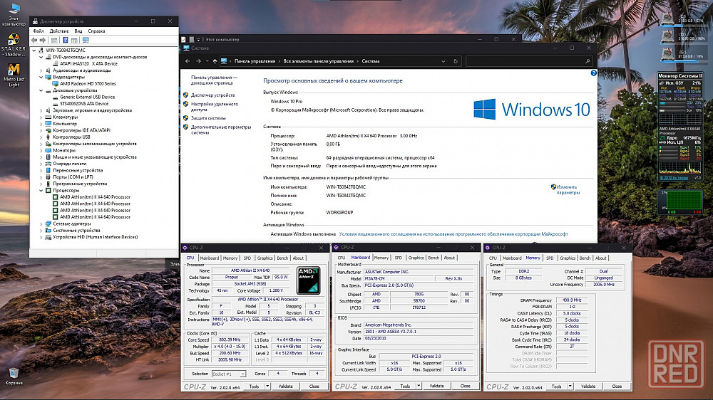Collapse the Процессоры tree node
The image size is (713, 400).
[x=41, y=190]
